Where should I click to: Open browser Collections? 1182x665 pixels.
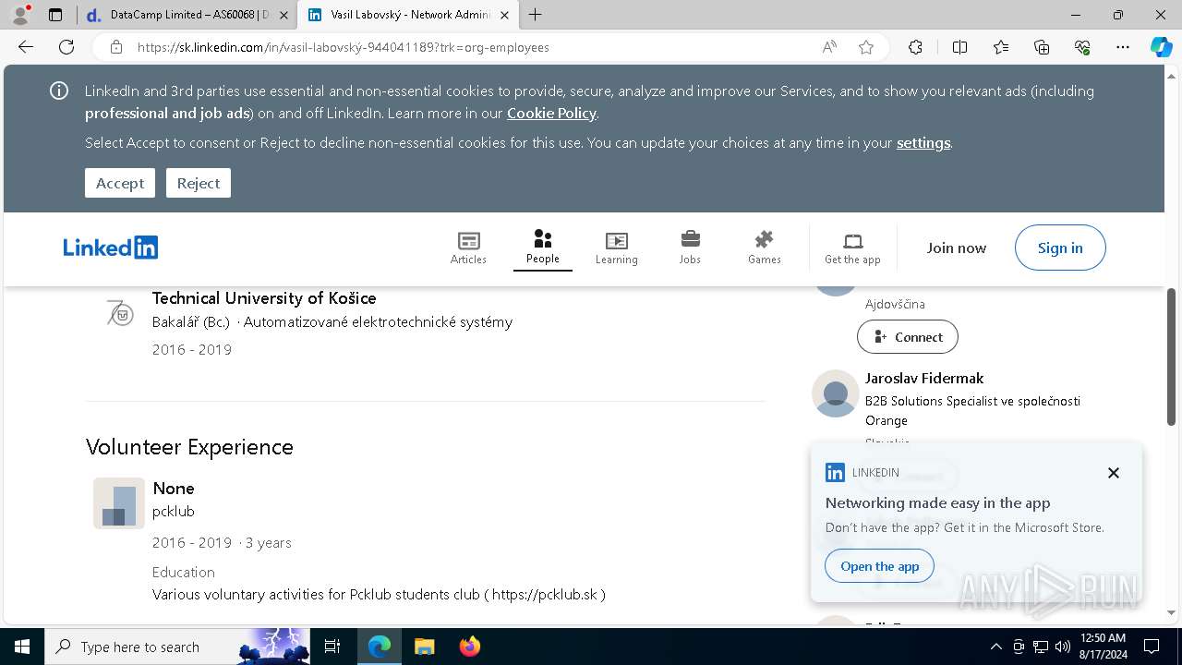[1042, 47]
